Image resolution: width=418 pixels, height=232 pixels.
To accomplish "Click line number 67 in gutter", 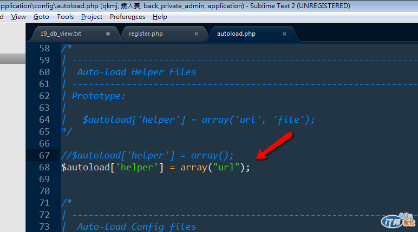I will (x=44, y=155).
